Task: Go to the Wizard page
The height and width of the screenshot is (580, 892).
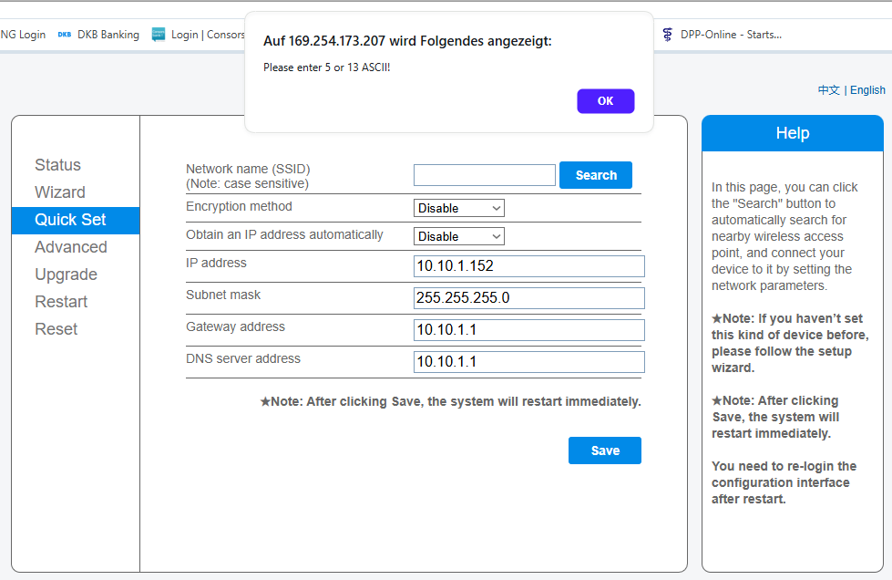Action: click(x=60, y=192)
